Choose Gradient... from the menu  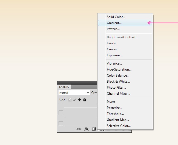coord(114,23)
